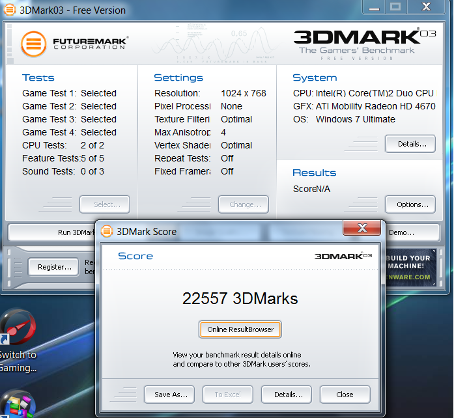
Task: Click the CPU Intel Core 2 Duo text
Action: click(364, 93)
